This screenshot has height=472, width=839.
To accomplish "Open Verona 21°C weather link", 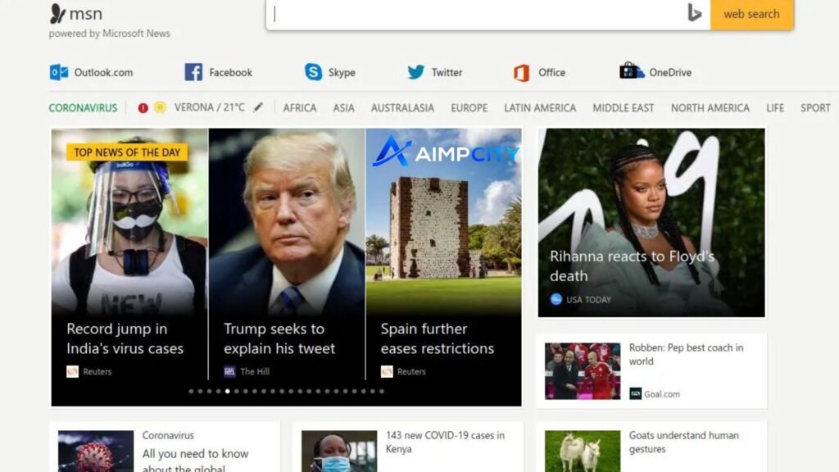I will coord(209,107).
